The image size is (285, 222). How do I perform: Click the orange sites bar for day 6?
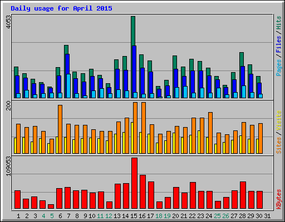pyautogui.click(x=60, y=129)
